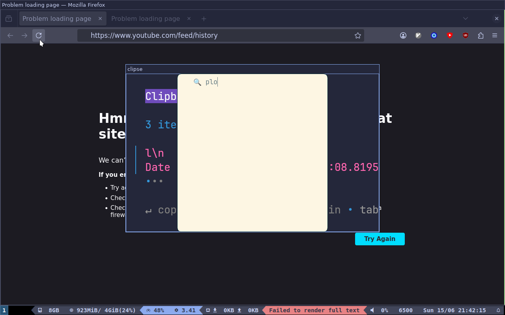Close the Firefox window with the X button
505x315 pixels.
click(497, 19)
